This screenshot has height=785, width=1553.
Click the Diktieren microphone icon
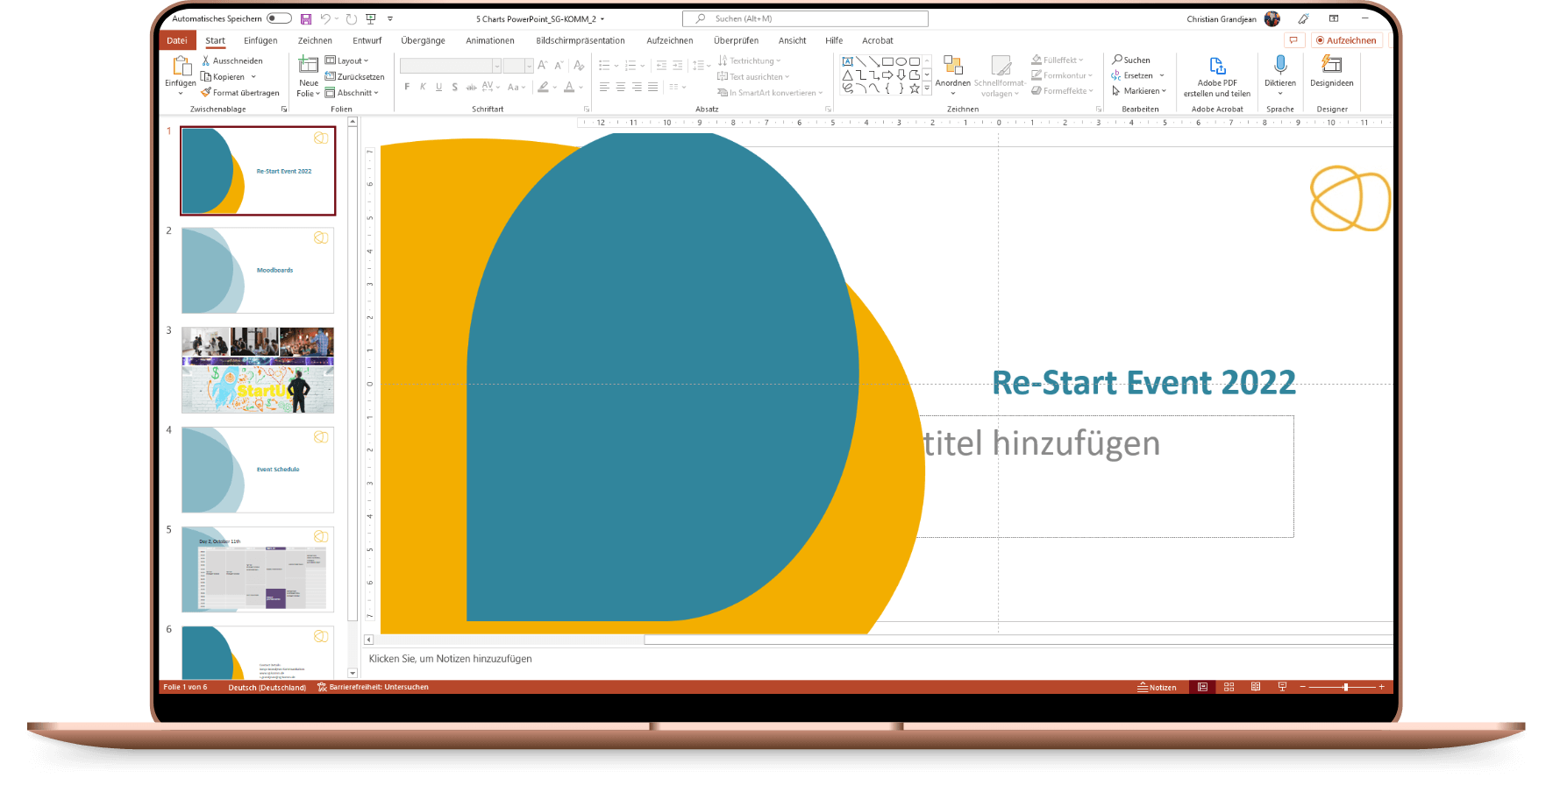1280,66
